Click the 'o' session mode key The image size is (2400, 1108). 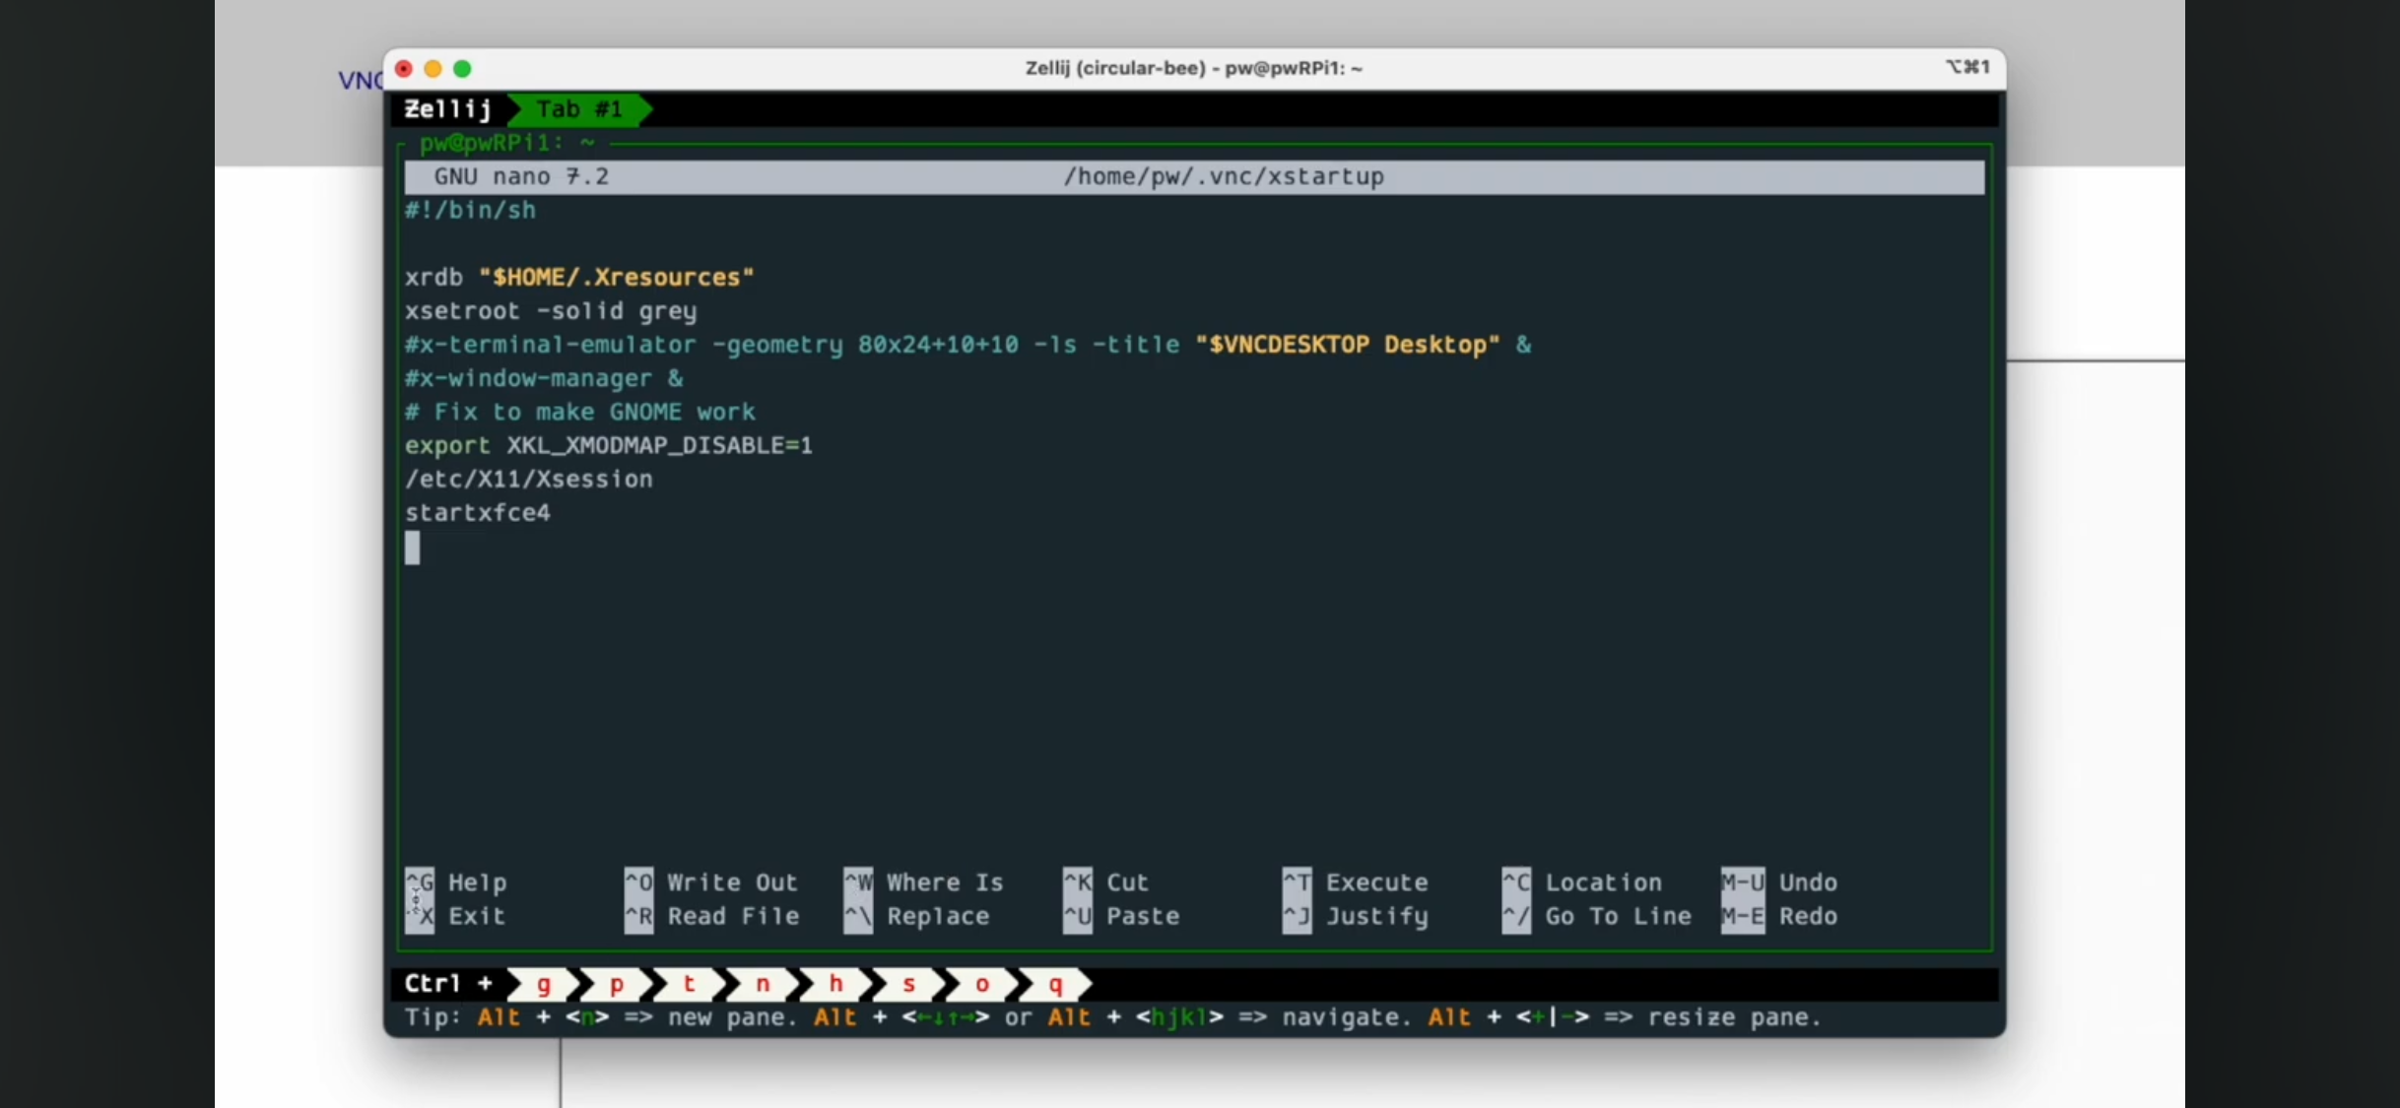pyautogui.click(x=981, y=984)
